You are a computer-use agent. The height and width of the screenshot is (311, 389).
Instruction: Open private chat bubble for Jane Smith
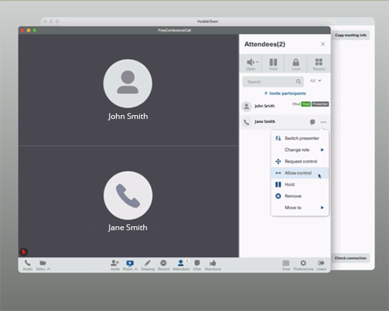coord(312,122)
